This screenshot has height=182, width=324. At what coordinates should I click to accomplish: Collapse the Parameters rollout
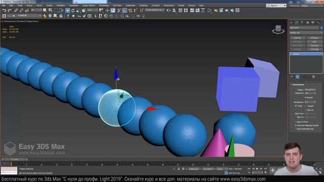(298, 84)
